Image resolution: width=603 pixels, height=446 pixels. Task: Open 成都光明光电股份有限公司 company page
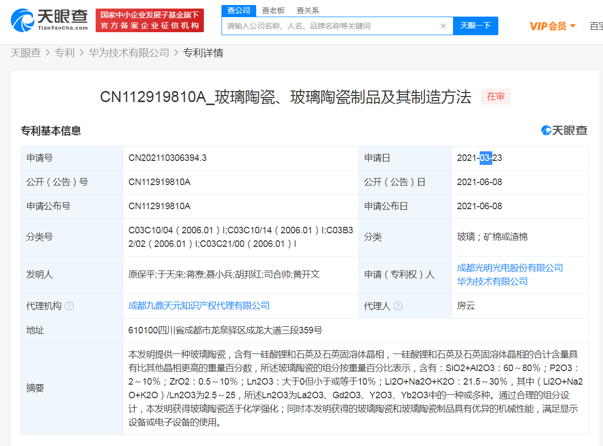[510, 267]
